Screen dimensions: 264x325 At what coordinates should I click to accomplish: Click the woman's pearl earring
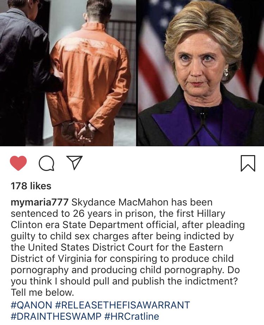226,72
